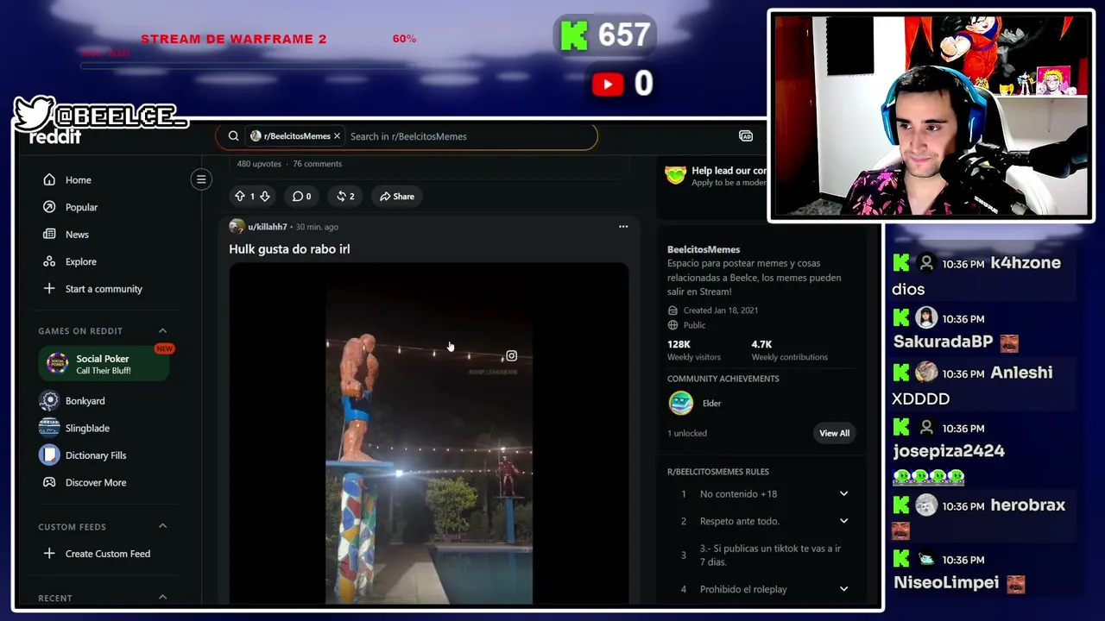Upvote the post above Hulk post
This screenshot has width=1105, height=621.
240,197
